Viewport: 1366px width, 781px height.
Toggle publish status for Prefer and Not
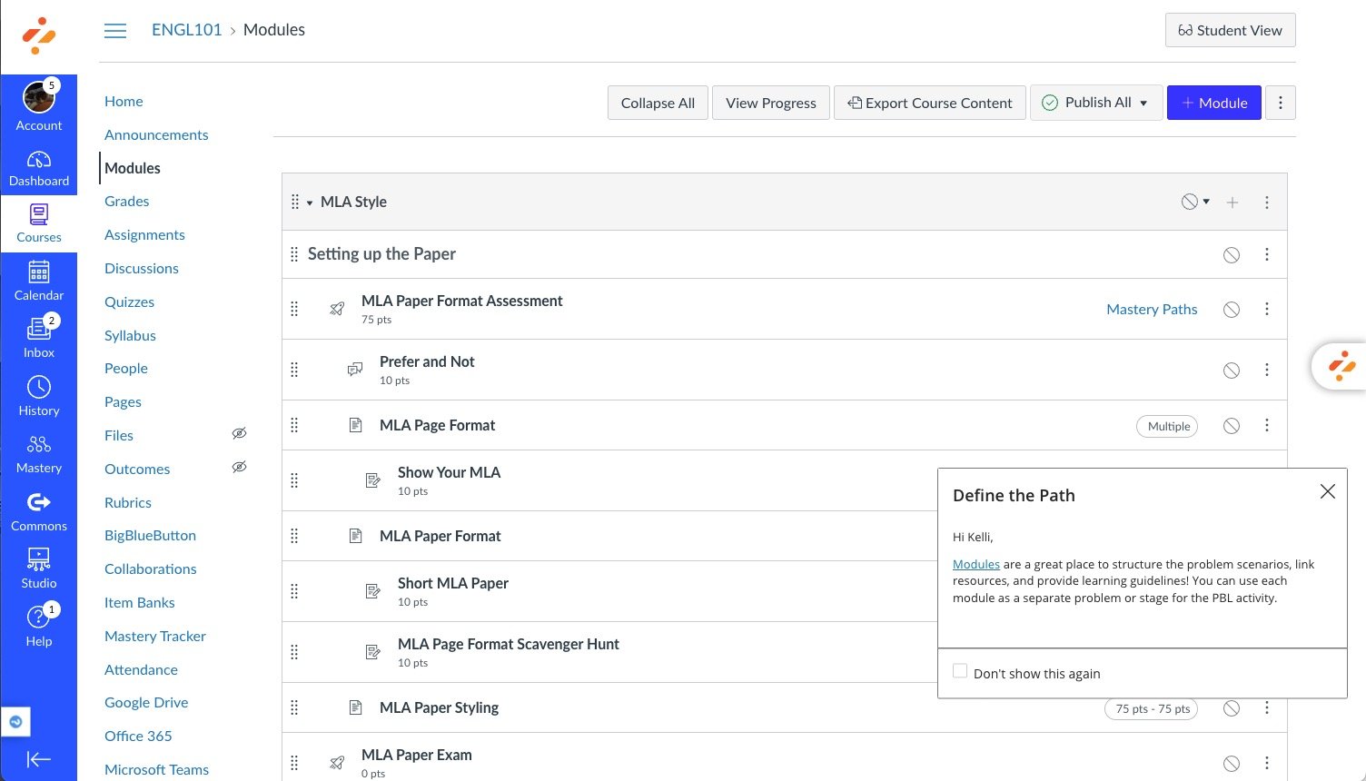point(1232,371)
